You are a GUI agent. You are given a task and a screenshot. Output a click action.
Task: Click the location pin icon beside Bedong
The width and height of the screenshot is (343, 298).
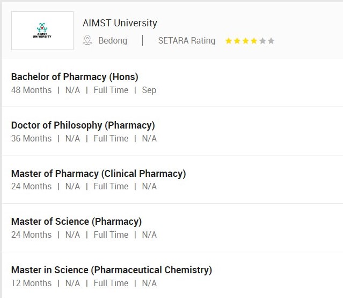click(x=87, y=40)
